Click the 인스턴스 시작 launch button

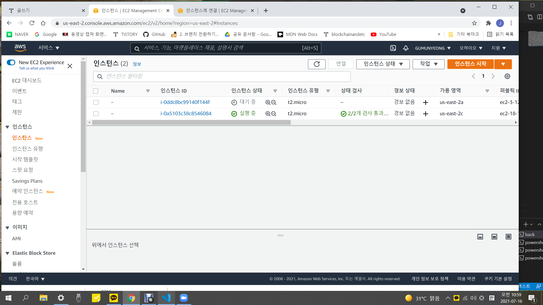pyautogui.click(x=470, y=64)
